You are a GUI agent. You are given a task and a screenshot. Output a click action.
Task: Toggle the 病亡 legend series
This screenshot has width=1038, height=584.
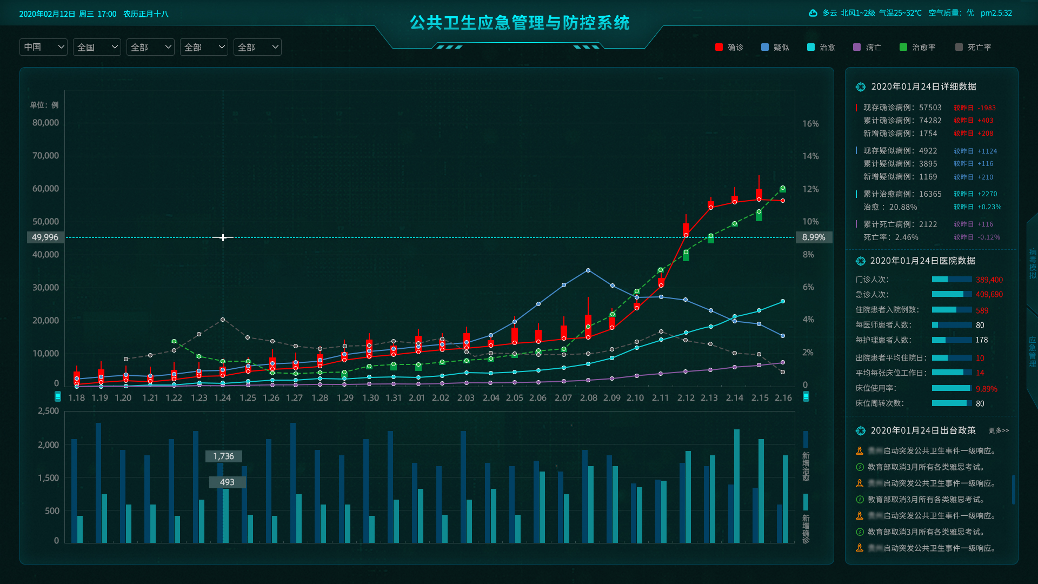(x=867, y=47)
